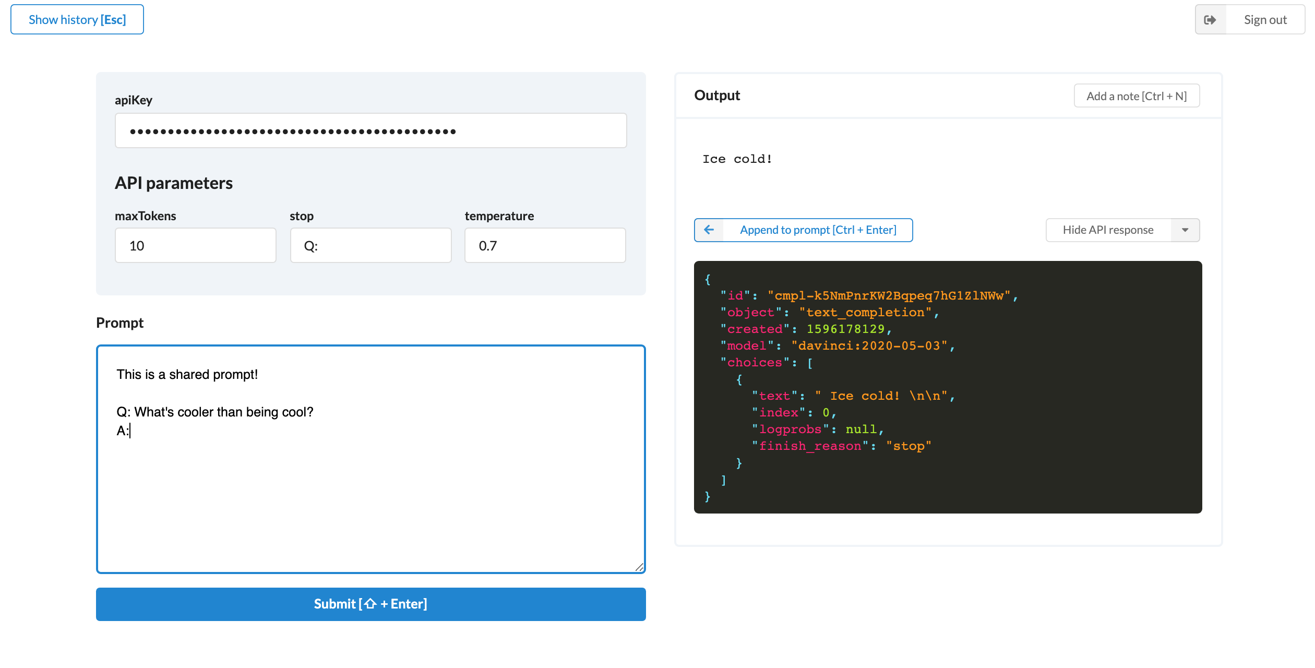This screenshot has height=668, width=1315.
Task: Focus the apiKey password field
Action: tap(370, 131)
